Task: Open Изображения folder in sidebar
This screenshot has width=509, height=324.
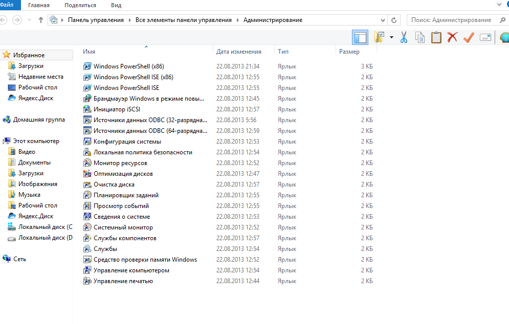Action: [x=38, y=184]
